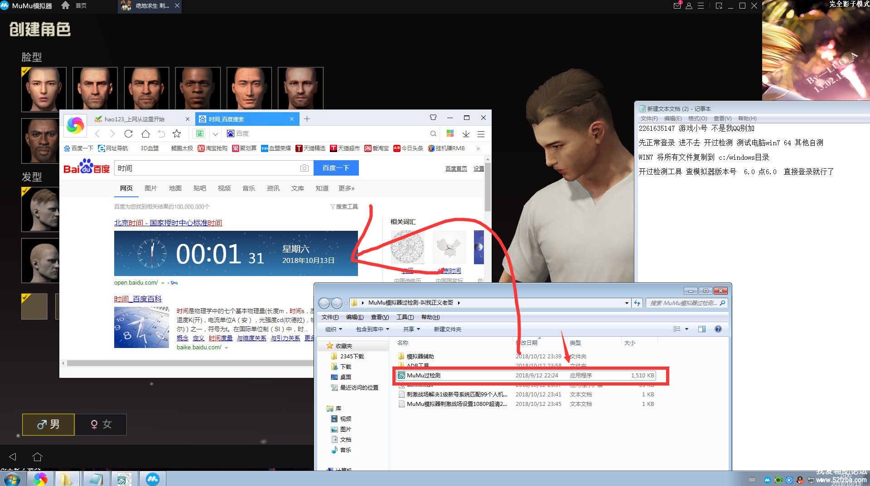This screenshot has width=870, height=486.
Task: Select the female gender option 女
Action: point(101,424)
